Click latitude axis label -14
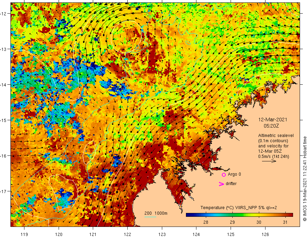The width and height of the screenshot is (307, 237). (x=4, y=85)
